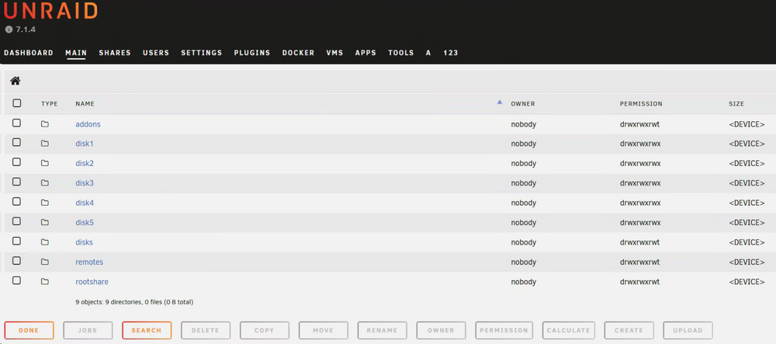Screen dimensions: 776x344
Task: Click the folder icon in disk2 row
Action: [45, 163]
